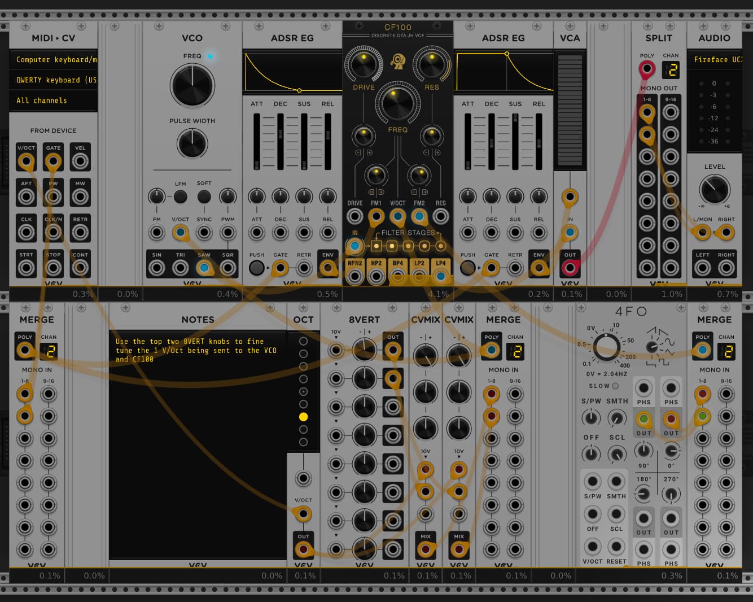Enable the 4FO SLOW switch
This screenshot has width=753, height=602.
(x=615, y=386)
